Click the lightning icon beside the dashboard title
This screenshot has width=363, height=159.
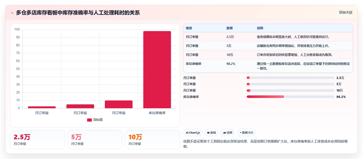click(x=12, y=13)
